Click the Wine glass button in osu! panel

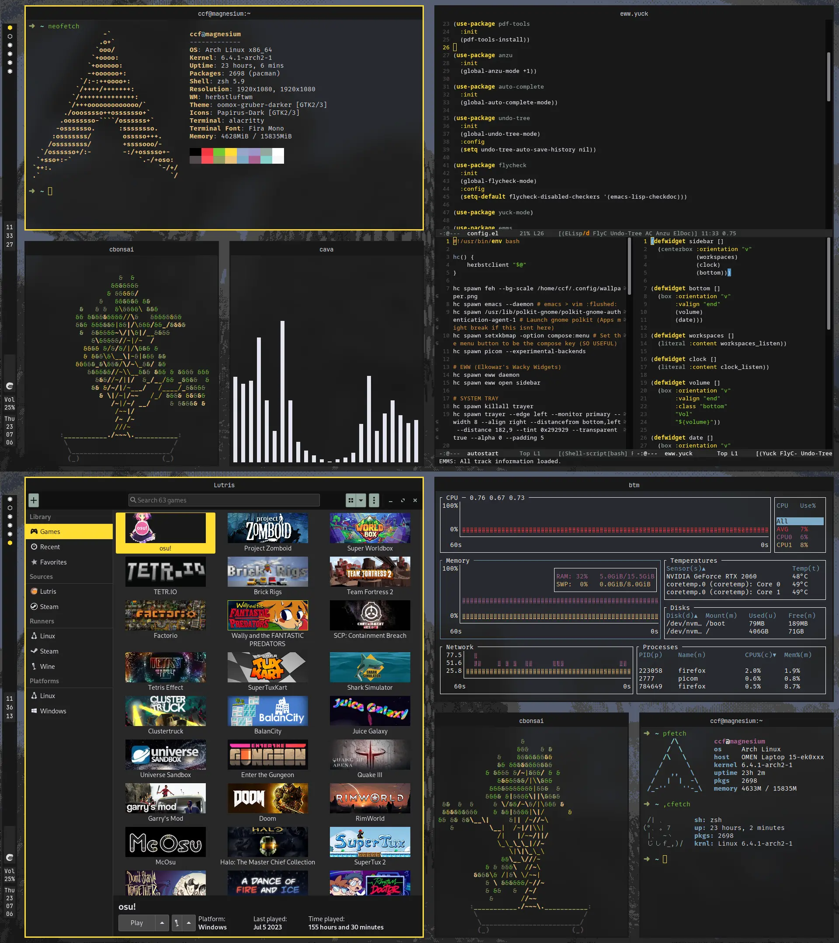tap(177, 923)
